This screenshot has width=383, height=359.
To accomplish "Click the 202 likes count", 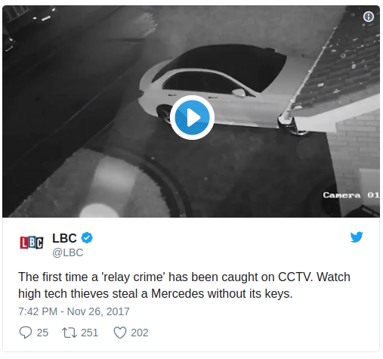I will click(140, 333).
